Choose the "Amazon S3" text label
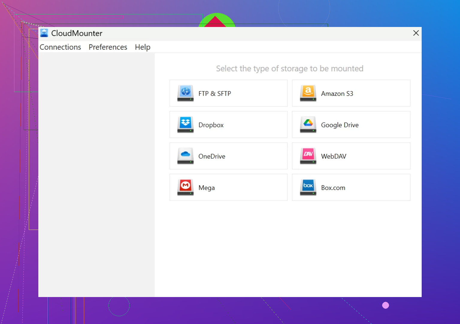Image resolution: width=460 pixels, height=324 pixels. (337, 94)
